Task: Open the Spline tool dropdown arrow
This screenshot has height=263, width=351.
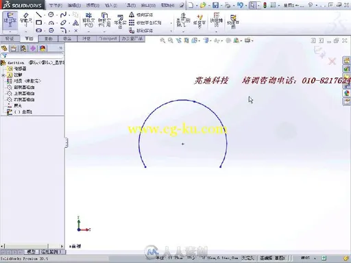Action: (69, 15)
